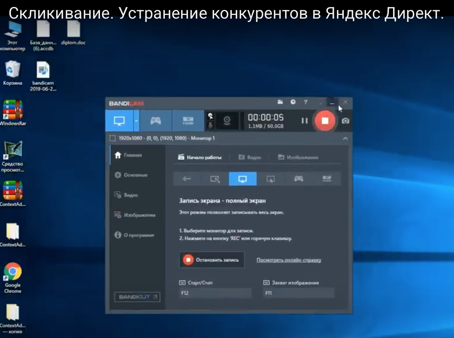Click the recording timer 00:00:05
This screenshot has width=454, height=338.
pos(266,117)
